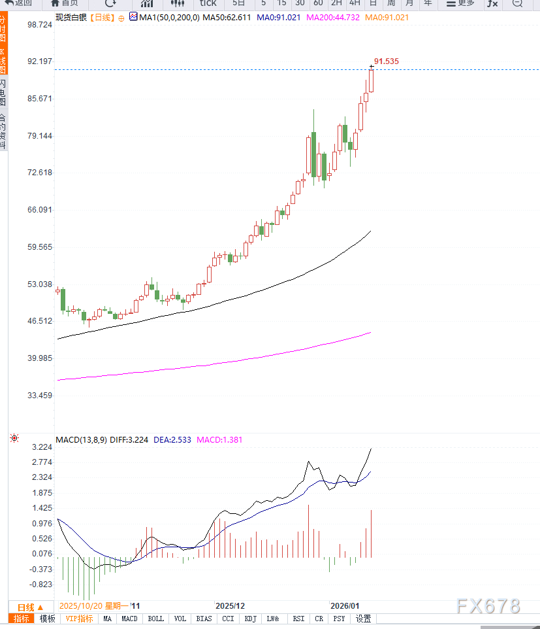Switch to the 模板 tab

click(x=48, y=619)
